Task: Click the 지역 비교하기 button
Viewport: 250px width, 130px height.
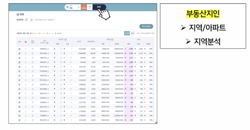Action: (x=146, y=27)
